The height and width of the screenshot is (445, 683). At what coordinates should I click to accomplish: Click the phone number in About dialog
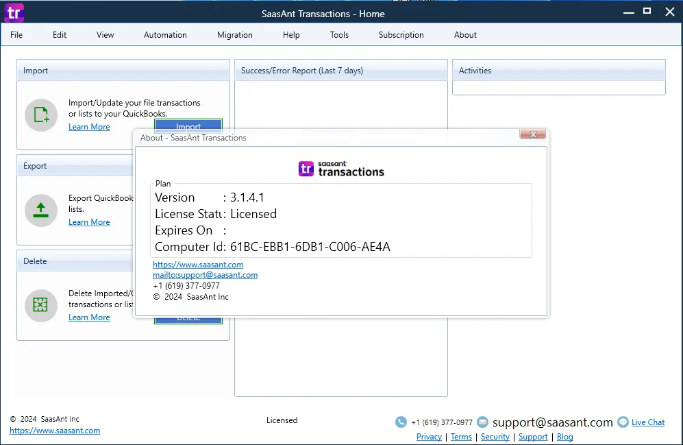coord(186,286)
